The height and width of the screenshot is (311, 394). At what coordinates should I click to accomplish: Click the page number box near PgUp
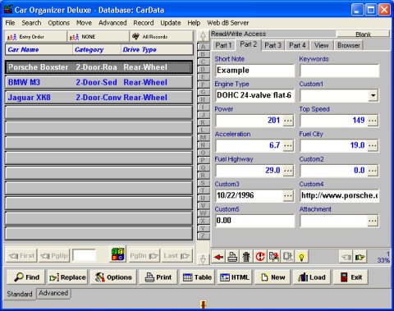[x=84, y=255]
